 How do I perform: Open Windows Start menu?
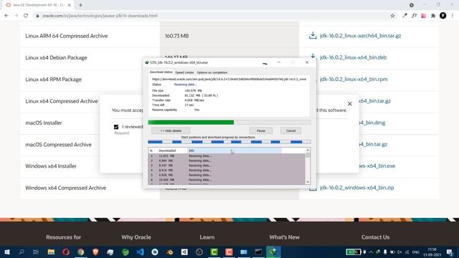click(6, 252)
